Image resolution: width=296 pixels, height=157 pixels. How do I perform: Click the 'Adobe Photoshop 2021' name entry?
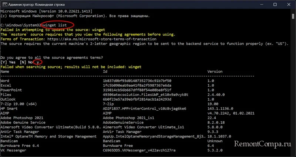[22, 118]
